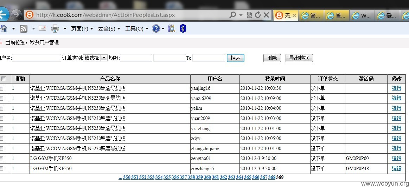Open the 安全(S) menu
Viewport: 409px width, 187px height.
(109, 29)
